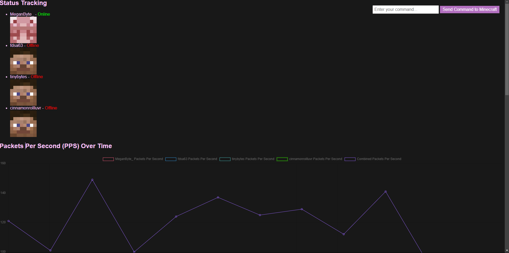Screen dimensions: 509x253
Task: Click the page scrollbar down arrow
Action: tap(507, 250)
